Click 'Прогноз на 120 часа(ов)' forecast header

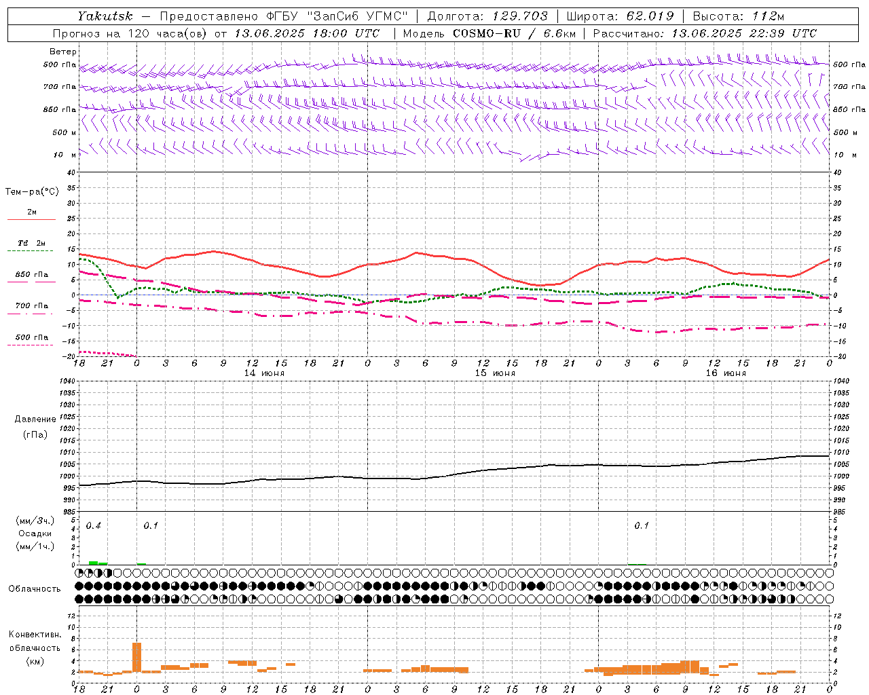[x=130, y=33]
